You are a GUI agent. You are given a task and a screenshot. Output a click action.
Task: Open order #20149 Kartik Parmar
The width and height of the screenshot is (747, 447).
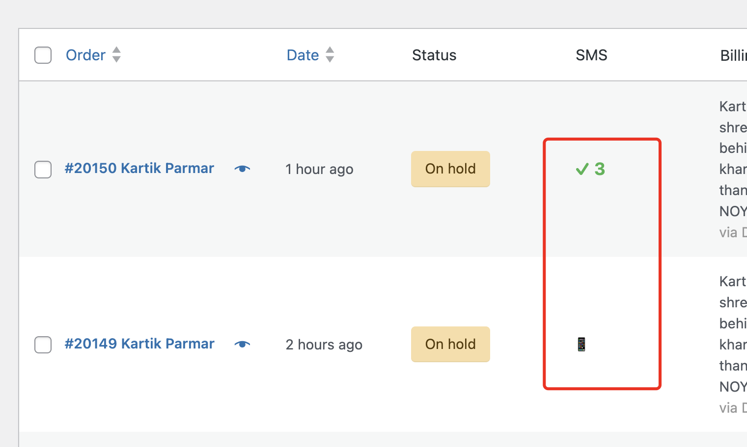[139, 344]
